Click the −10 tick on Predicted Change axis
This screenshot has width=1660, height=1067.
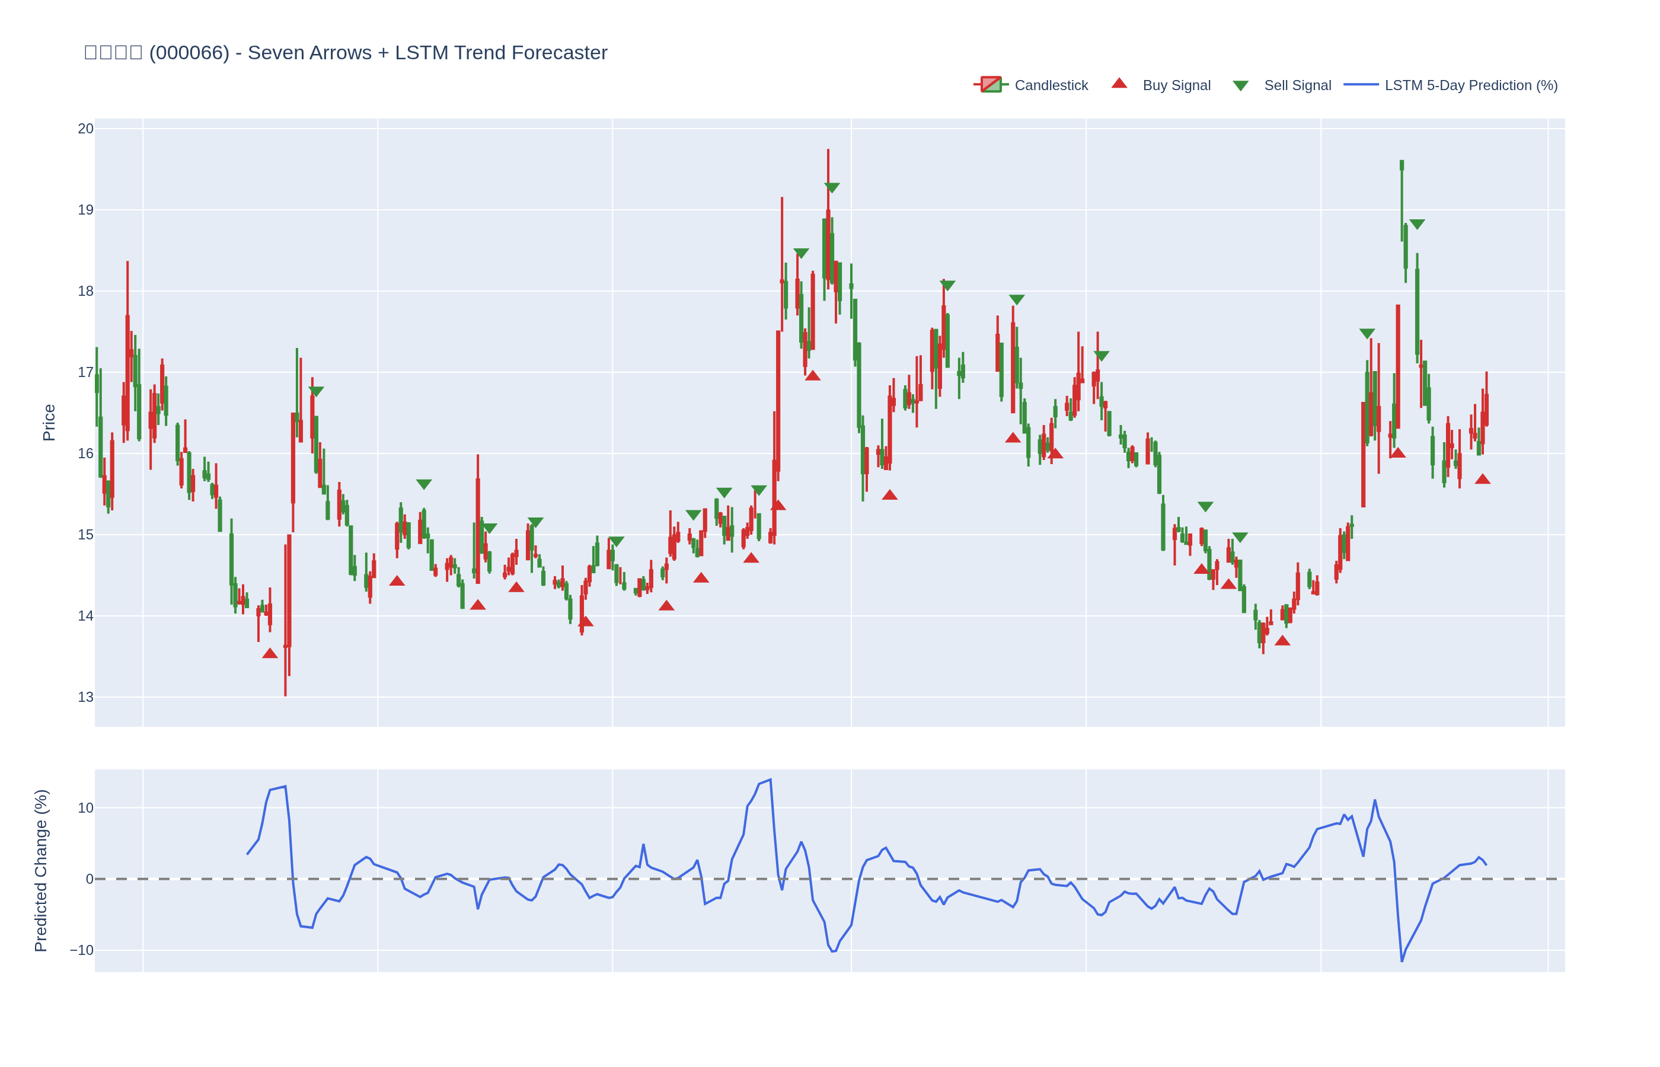point(82,950)
